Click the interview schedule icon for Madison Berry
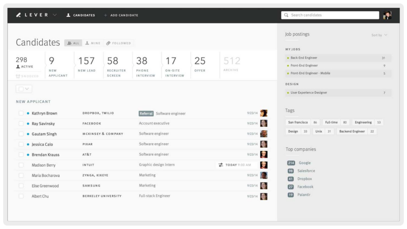The image size is (407, 229). coord(221,165)
